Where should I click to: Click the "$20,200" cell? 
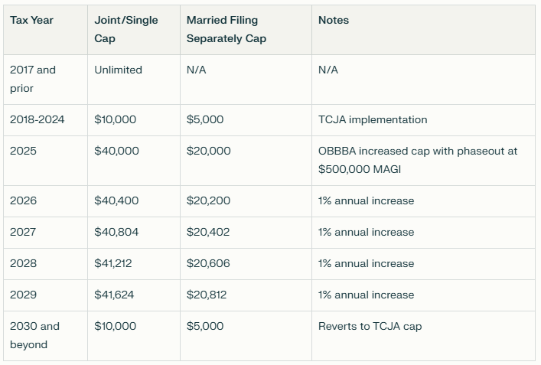pyautogui.click(x=208, y=200)
